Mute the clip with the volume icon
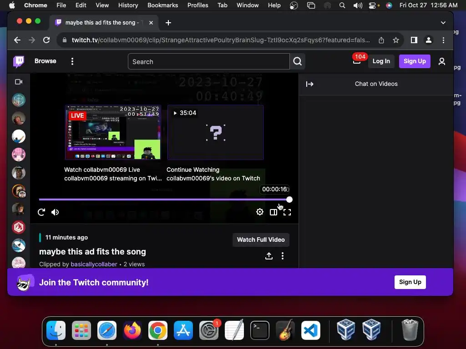The width and height of the screenshot is (466, 349). [x=55, y=212]
